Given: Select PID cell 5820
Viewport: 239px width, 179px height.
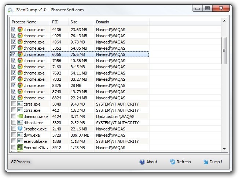Looking at the screenshot, I should 56,123.
